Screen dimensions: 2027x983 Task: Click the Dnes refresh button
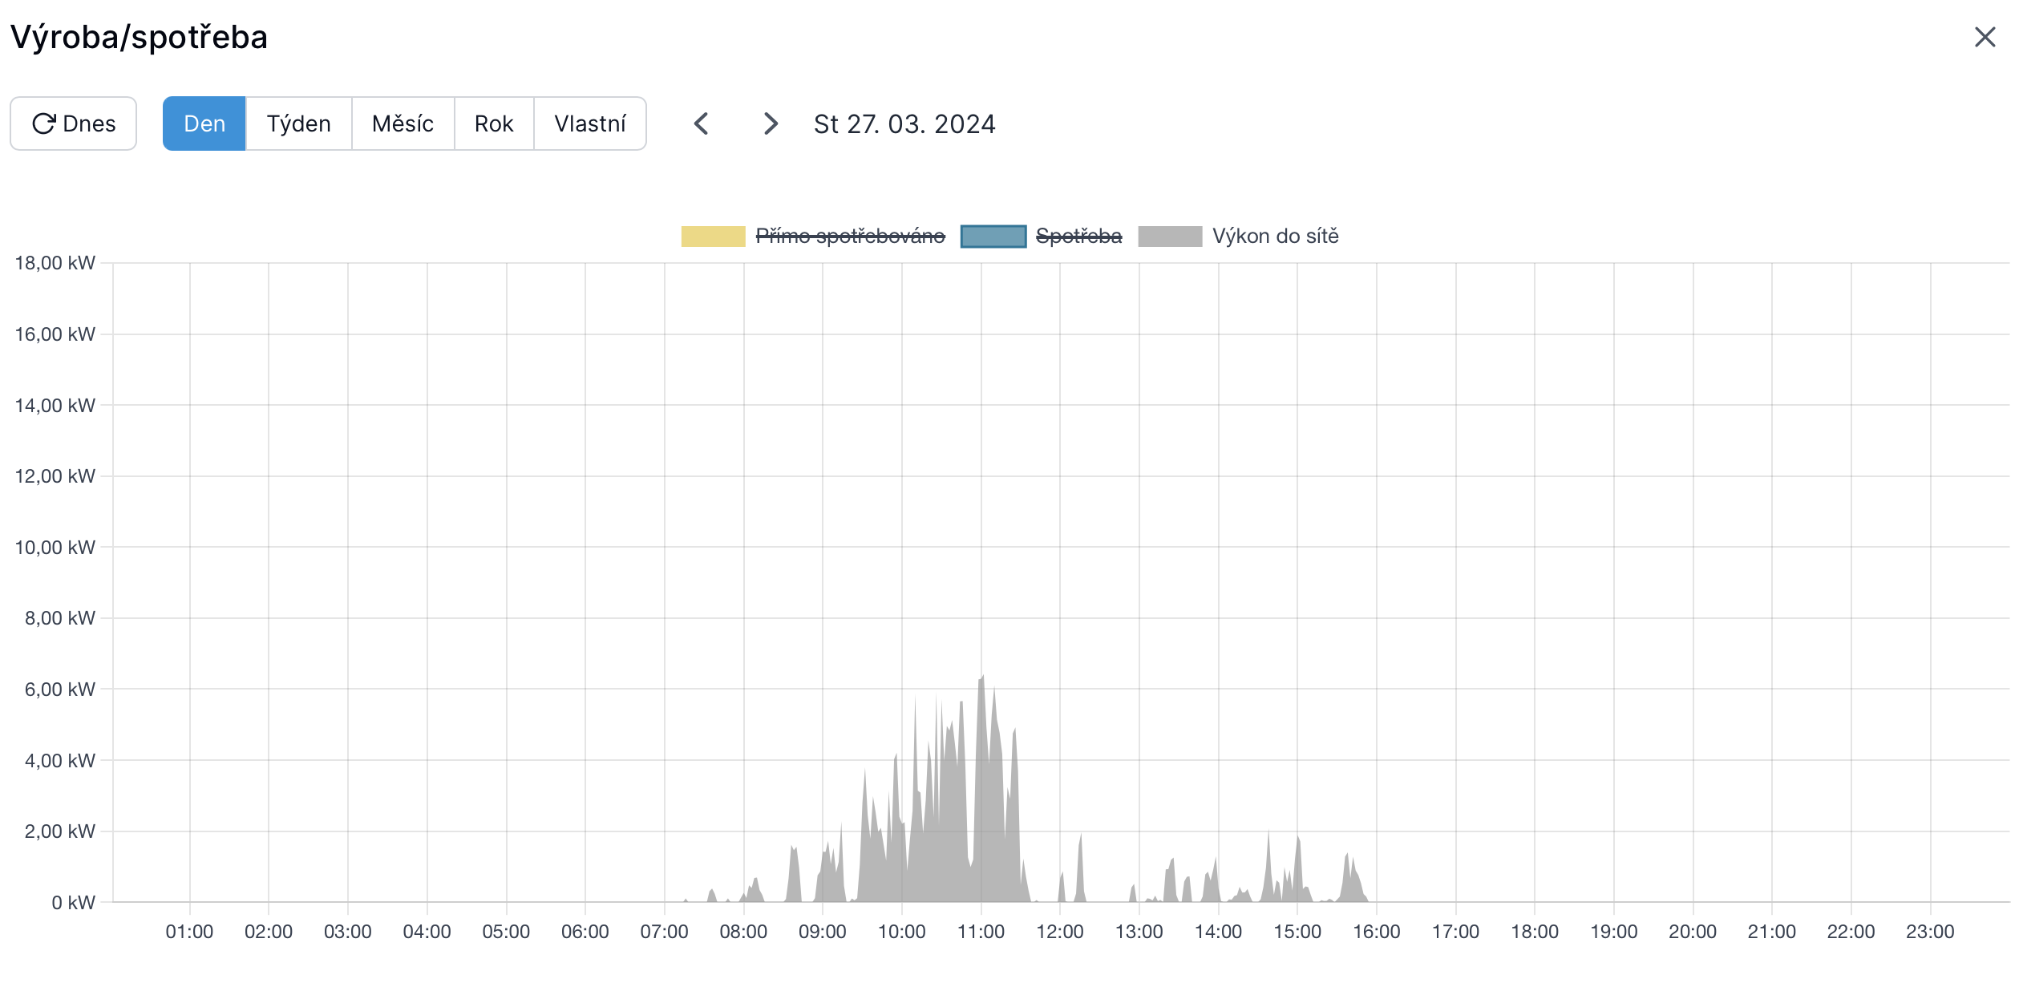click(74, 123)
